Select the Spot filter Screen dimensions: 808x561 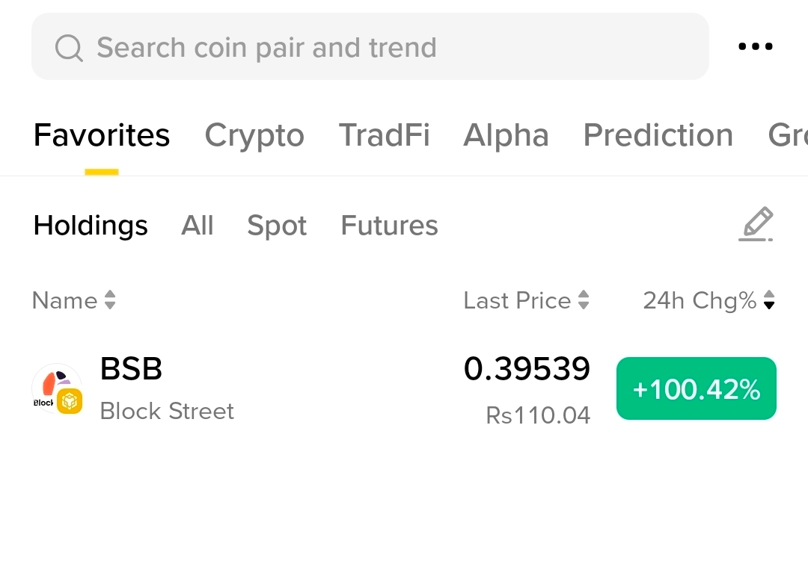click(277, 226)
